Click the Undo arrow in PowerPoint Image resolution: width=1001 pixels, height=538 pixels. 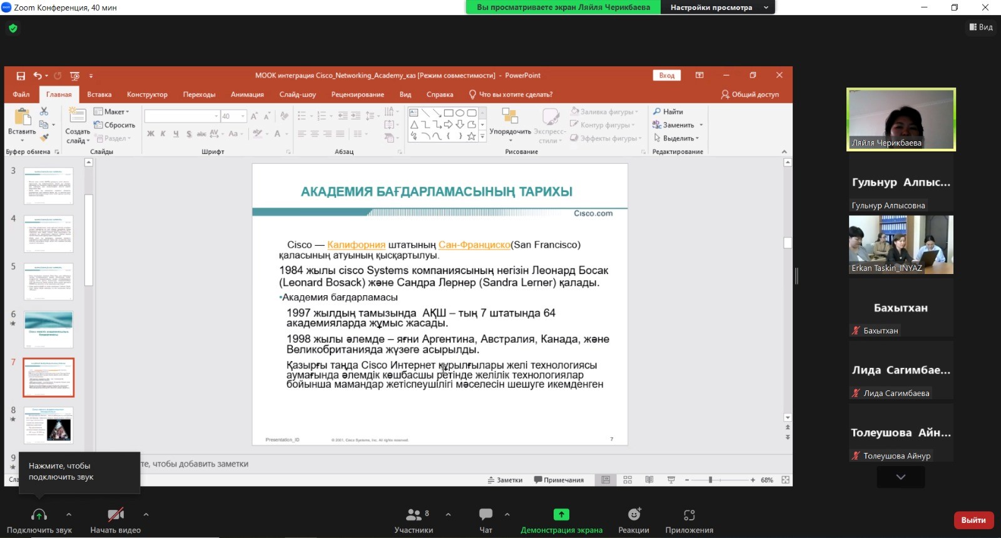[x=38, y=76]
